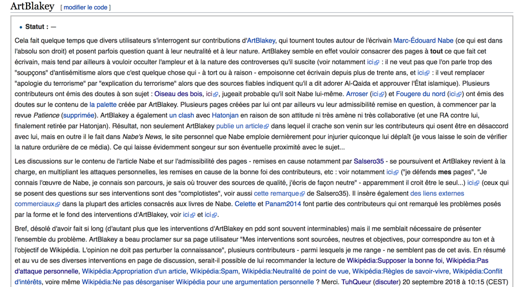Image resolution: width=523 pixels, height=287 pixels.
Task: Open the 'ici' link before "je défends mes pages"
Action: pos(392,172)
